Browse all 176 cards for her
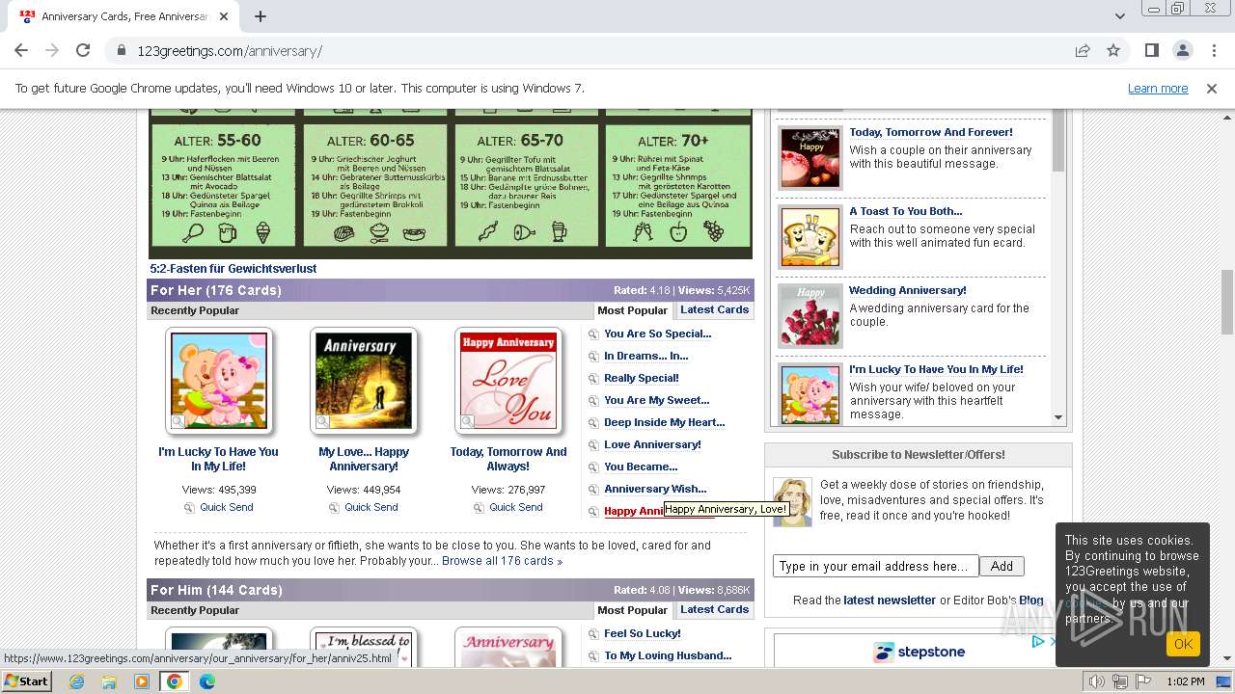 pos(502,561)
